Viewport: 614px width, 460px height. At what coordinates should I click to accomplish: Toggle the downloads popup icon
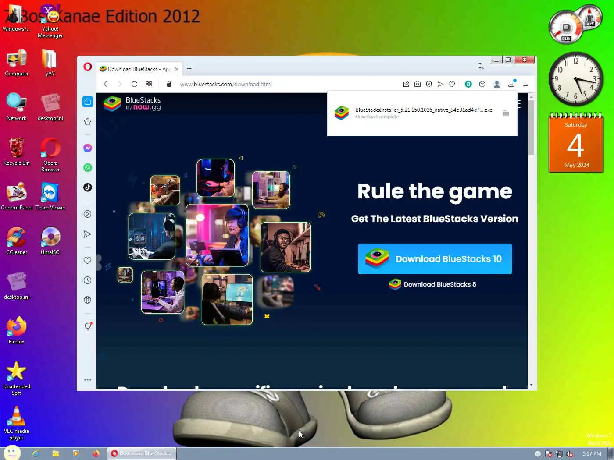[x=511, y=84]
